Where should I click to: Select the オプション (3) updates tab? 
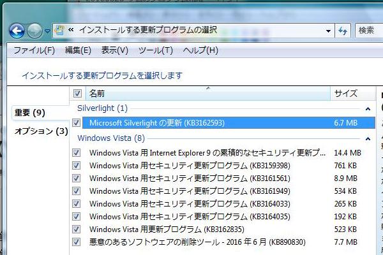point(41,131)
